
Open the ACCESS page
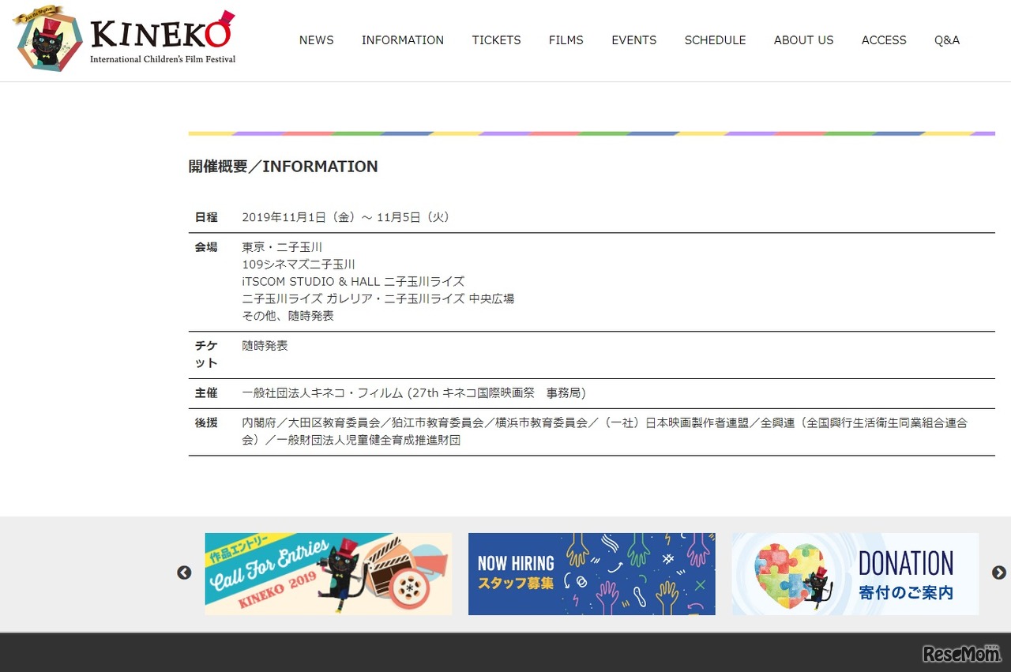tap(884, 40)
